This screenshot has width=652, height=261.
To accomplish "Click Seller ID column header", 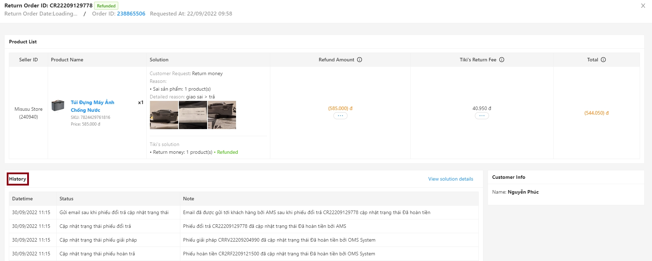I will [29, 60].
